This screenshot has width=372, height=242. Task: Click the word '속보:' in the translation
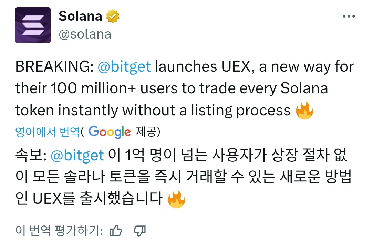click(30, 156)
